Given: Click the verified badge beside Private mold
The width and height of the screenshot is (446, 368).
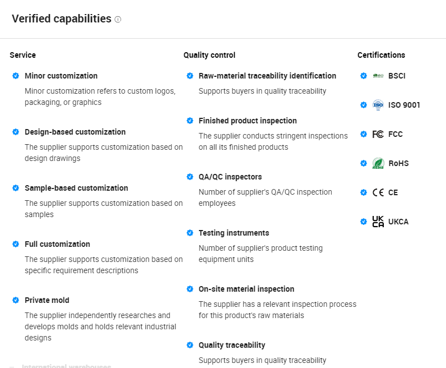Looking at the screenshot, I should [16, 300].
